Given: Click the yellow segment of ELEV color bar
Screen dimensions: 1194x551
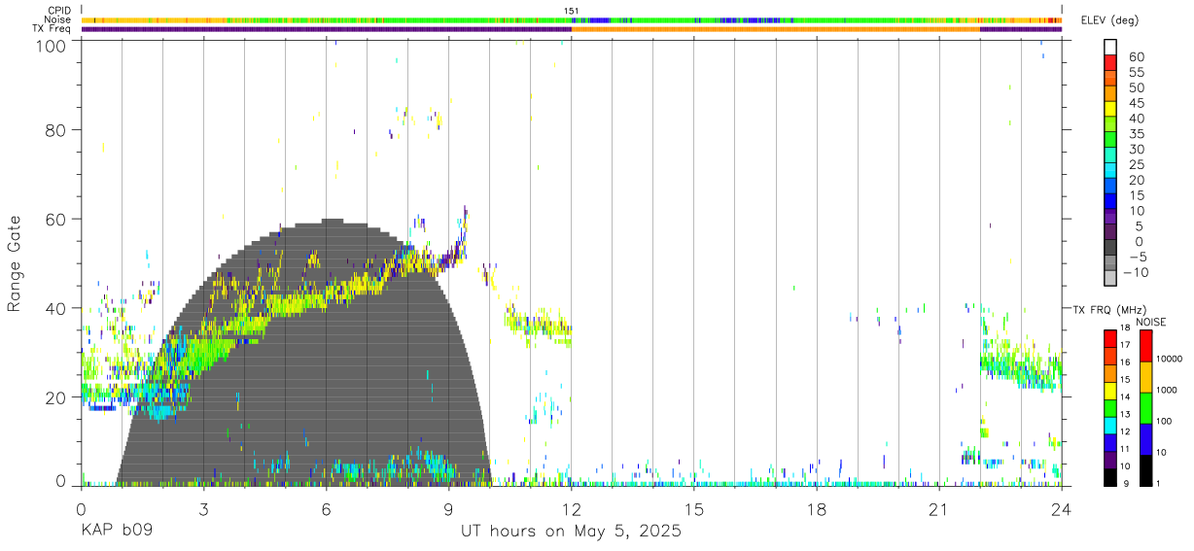Looking at the screenshot, I should pos(1111,109).
